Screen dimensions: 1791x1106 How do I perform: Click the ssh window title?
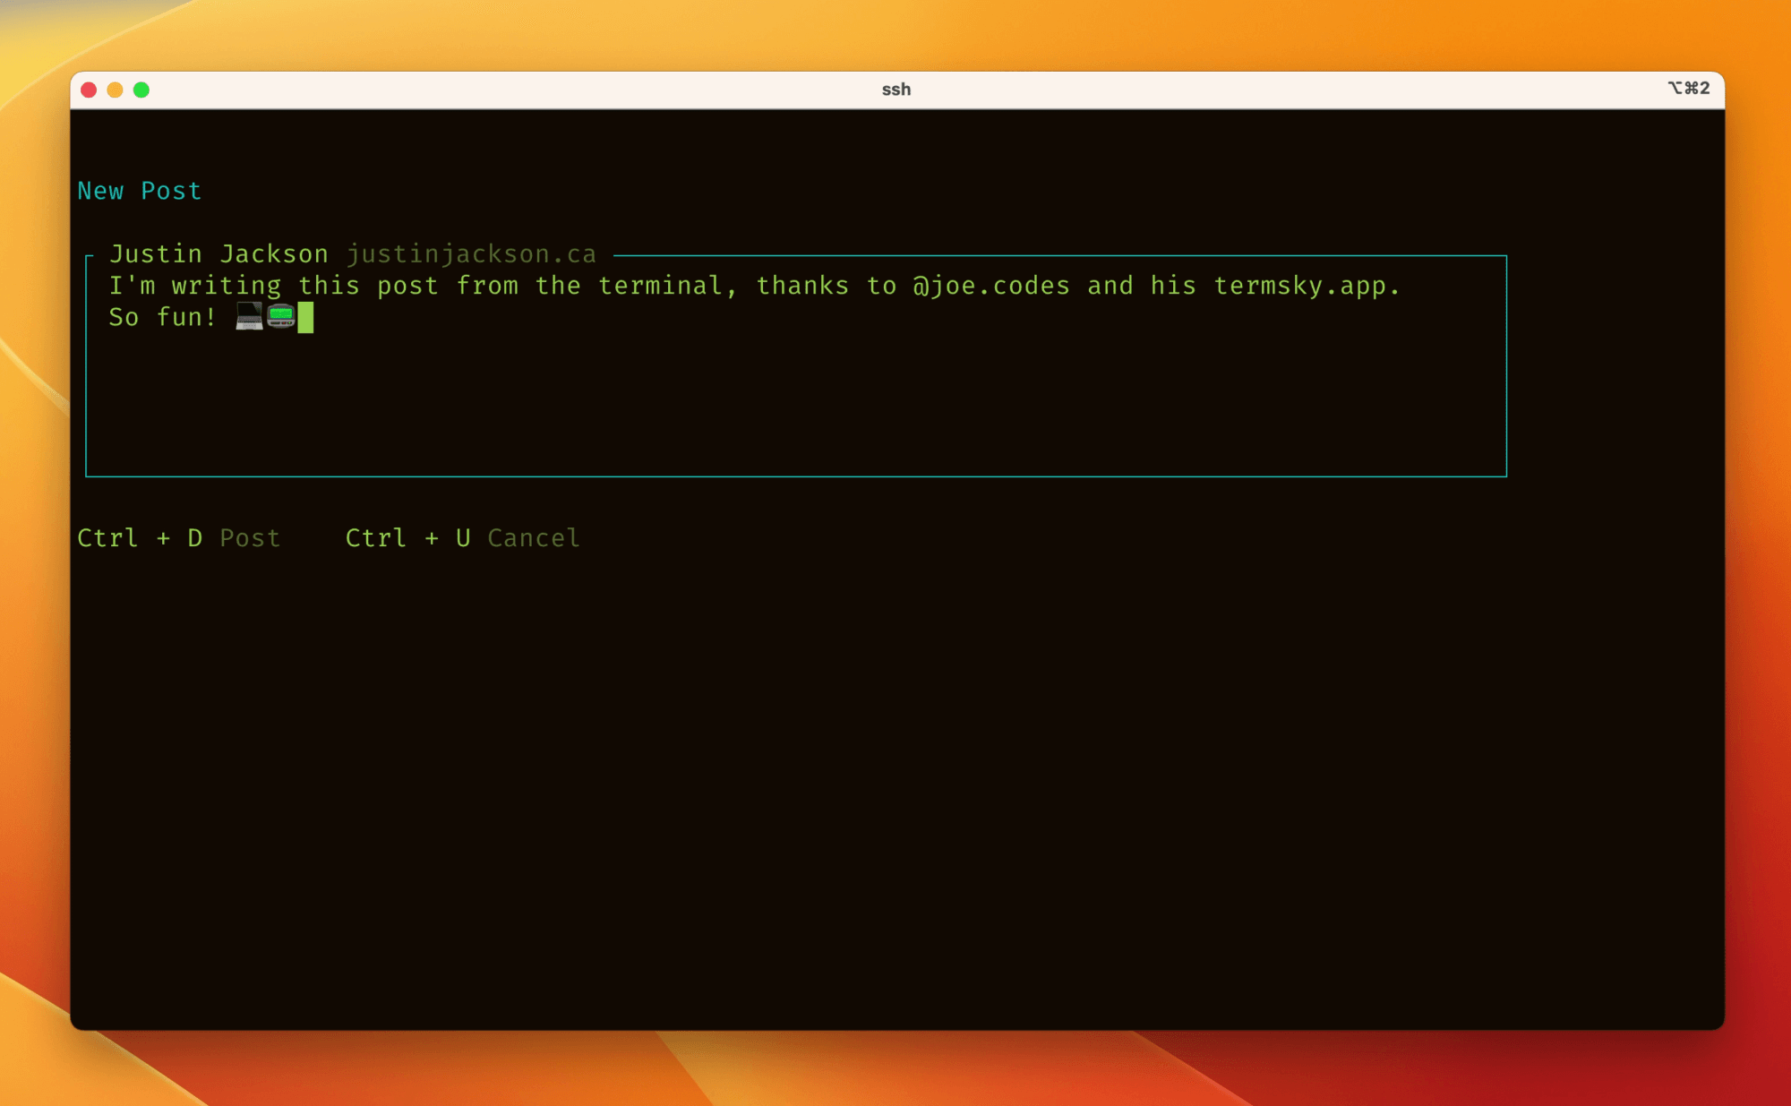(896, 90)
